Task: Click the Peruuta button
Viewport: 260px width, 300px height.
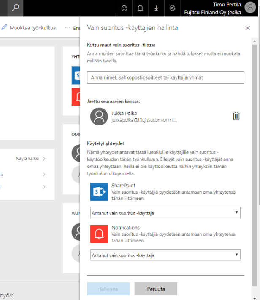Action: [x=156, y=289]
